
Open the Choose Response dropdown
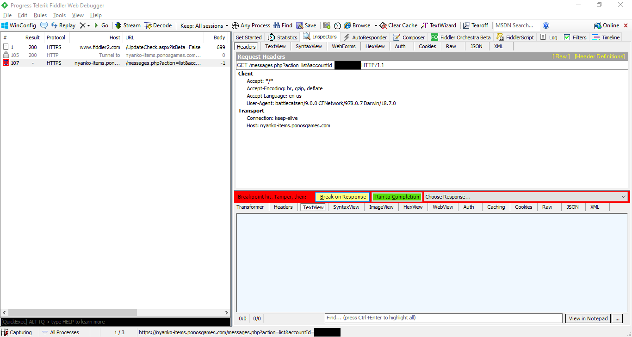(x=526, y=197)
